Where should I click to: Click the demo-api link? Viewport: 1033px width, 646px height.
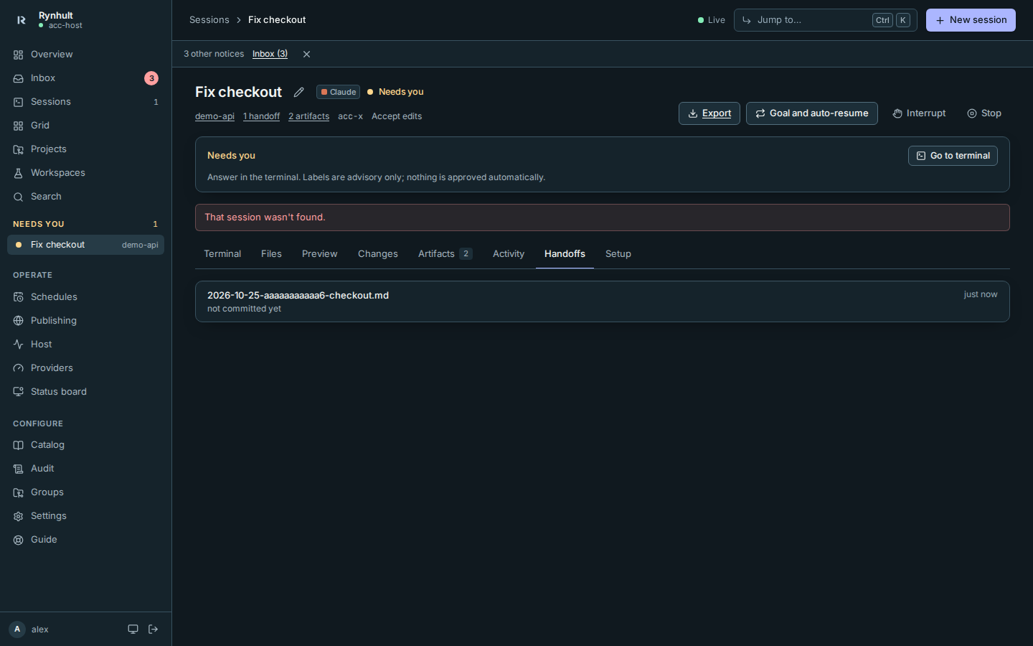[214, 116]
